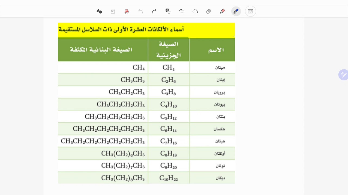Click the هكسان name cell

tap(212, 129)
